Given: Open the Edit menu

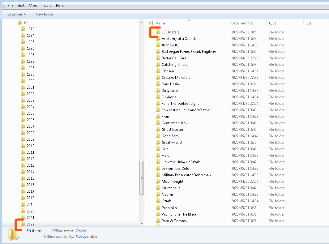Looking at the screenshot, I should (x=21, y=6).
